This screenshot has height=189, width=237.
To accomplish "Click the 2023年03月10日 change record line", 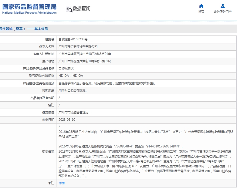I will (x=145, y=168).
